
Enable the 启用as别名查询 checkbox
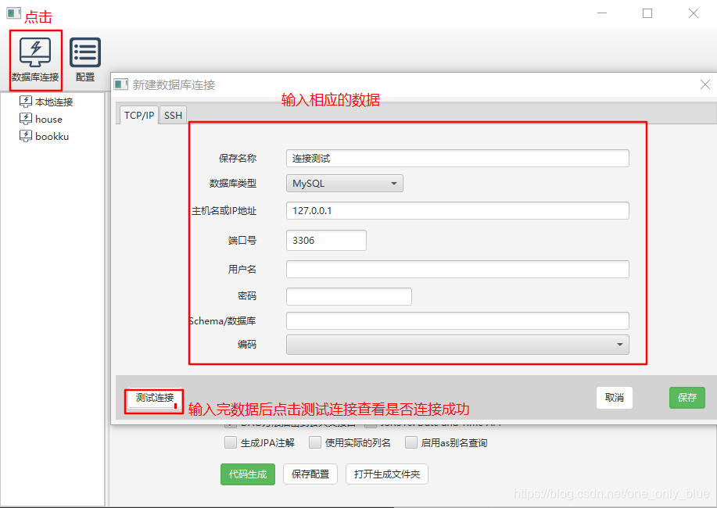click(411, 442)
